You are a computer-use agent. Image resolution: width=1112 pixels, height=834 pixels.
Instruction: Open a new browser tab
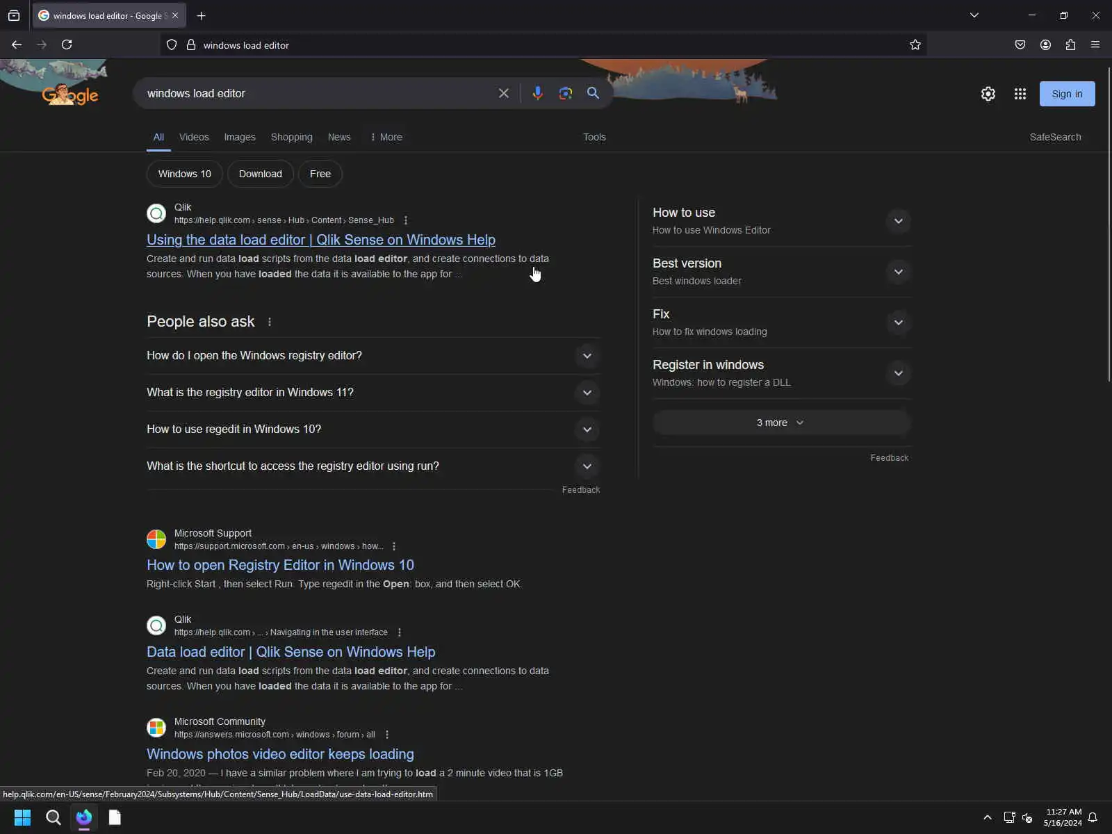click(201, 15)
